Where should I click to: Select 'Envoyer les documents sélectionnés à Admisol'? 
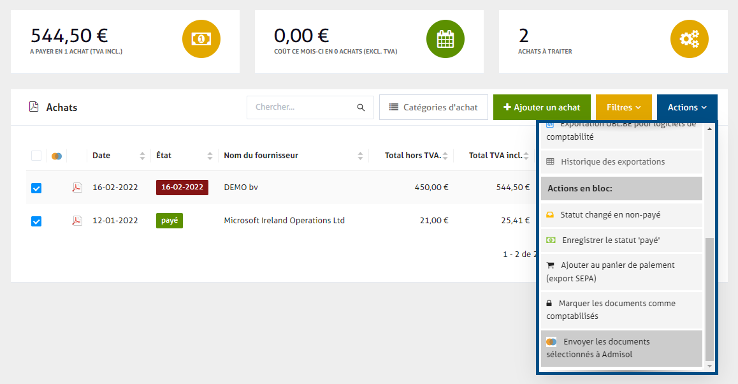[x=621, y=348]
